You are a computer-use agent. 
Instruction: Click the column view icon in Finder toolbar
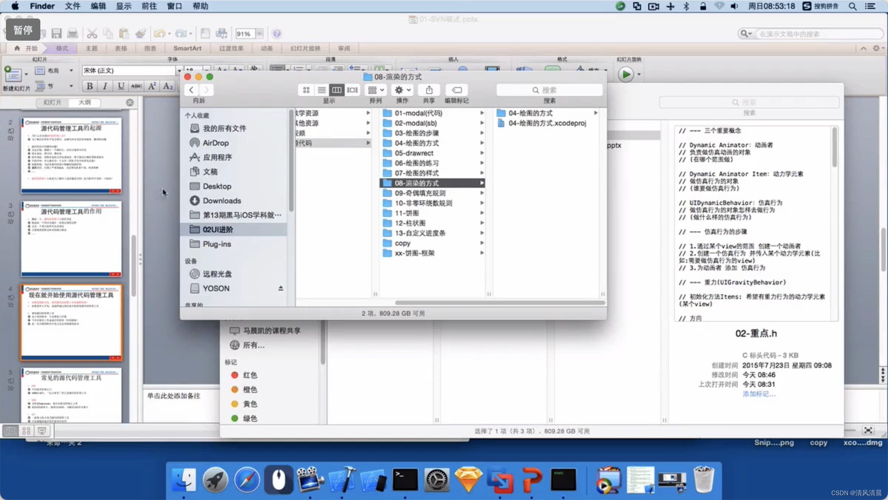coord(337,89)
